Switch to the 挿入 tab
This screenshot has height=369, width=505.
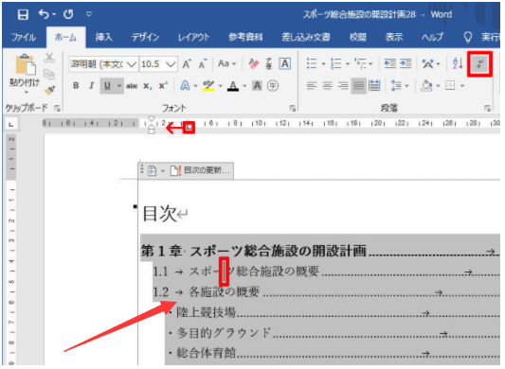(103, 37)
